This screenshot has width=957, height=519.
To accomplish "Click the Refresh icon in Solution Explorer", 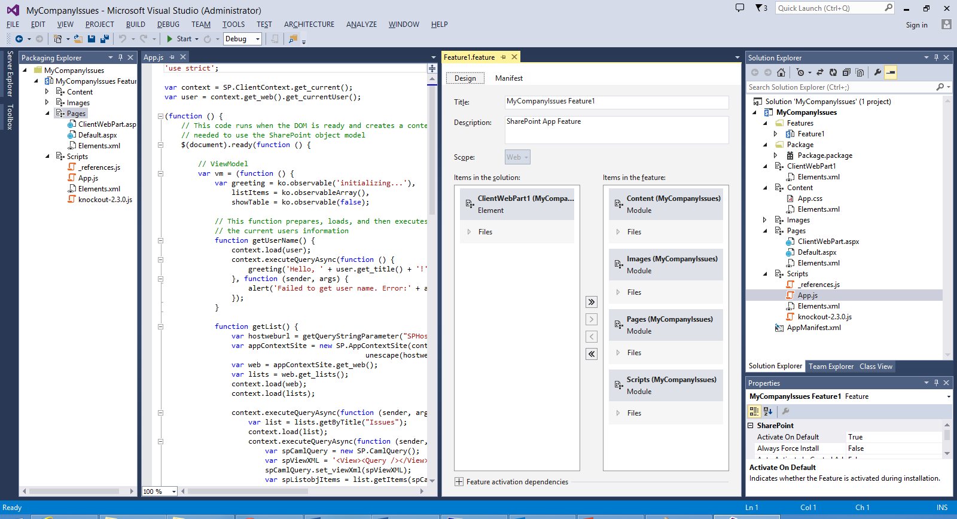I will tap(833, 72).
